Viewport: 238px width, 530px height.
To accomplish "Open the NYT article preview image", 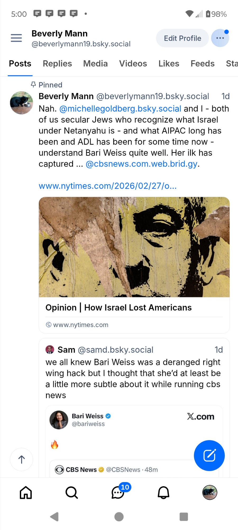I will [x=134, y=247].
